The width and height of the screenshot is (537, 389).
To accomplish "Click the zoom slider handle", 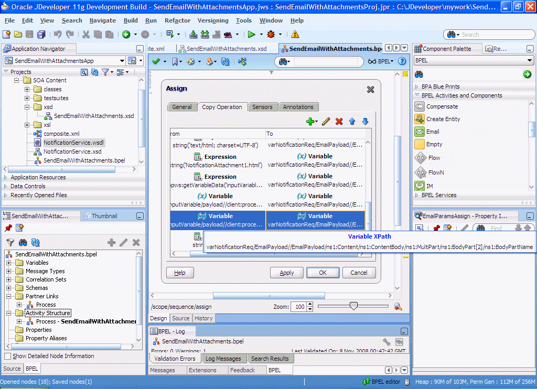I will tap(353, 306).
